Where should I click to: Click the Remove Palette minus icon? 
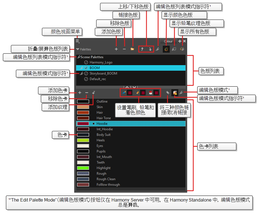124,49
